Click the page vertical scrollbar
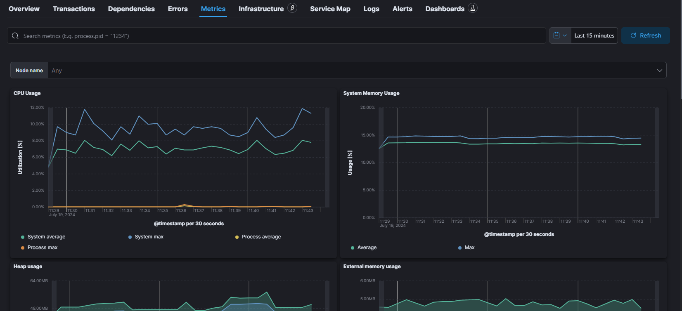682x311 pixels. coord(680,49)
